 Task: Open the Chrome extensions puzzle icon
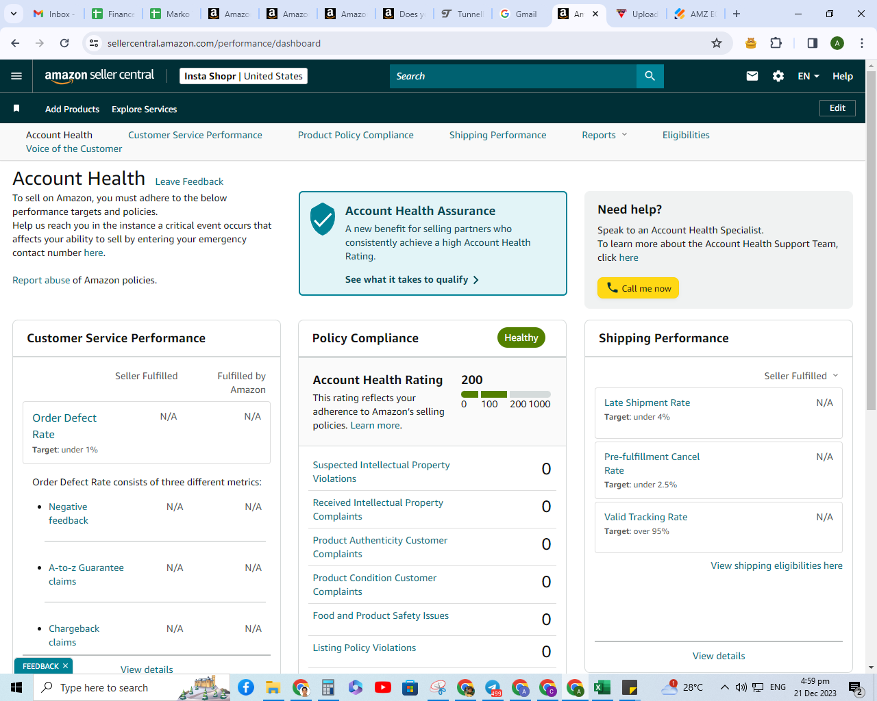(776, 43)
